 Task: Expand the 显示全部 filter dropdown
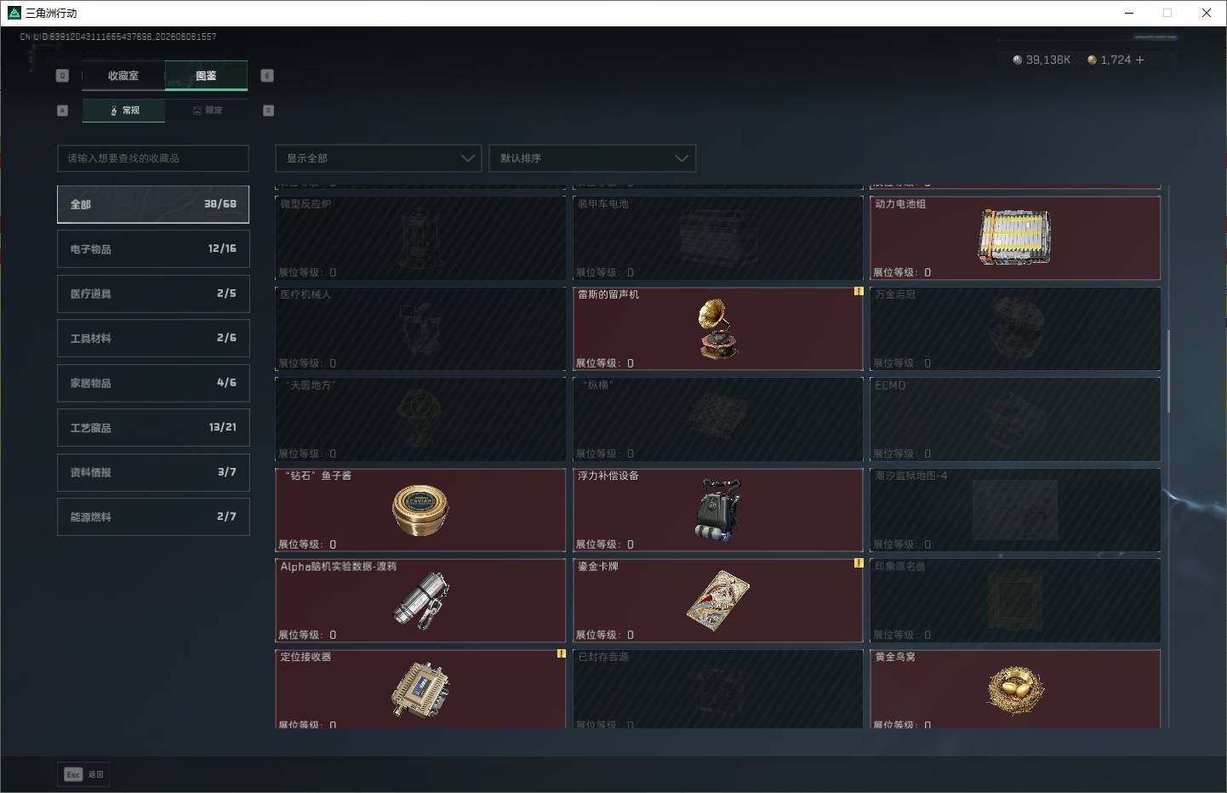[379, 158]
